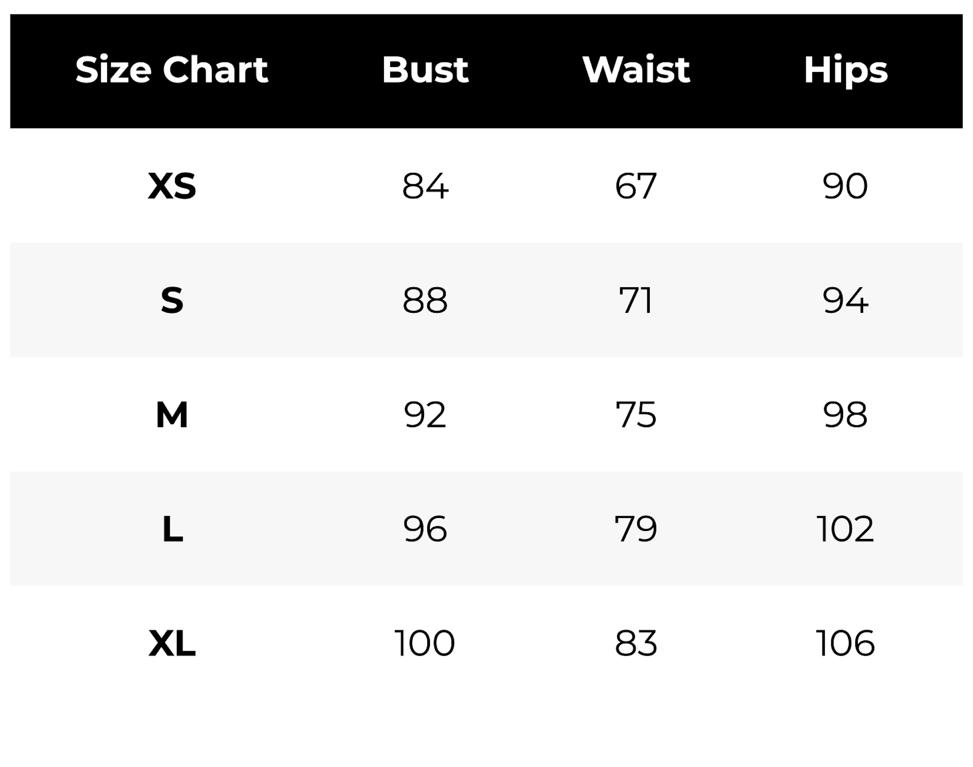
Task: Select the S size row label
Action: (172, 301)
